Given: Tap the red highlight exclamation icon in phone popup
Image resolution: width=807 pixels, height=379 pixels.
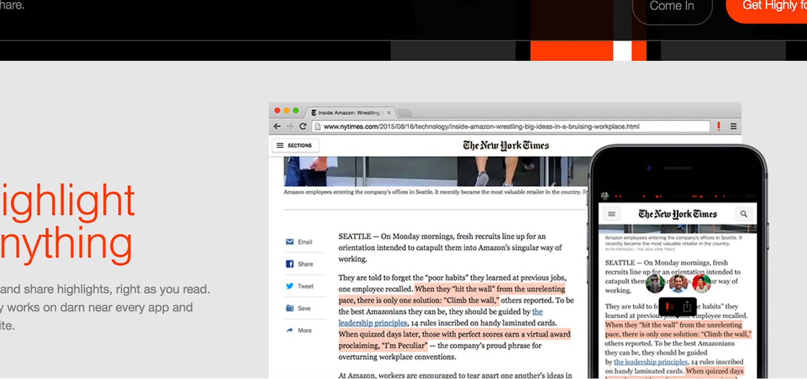Looking at the screenshot, I should [x=668, y=306].
